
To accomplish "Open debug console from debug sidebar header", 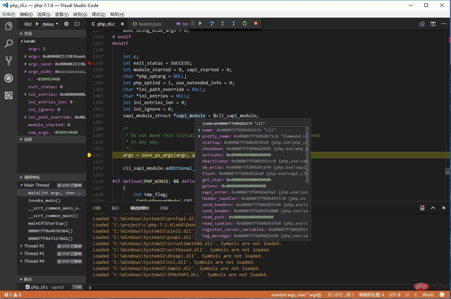I will [77, 24].
